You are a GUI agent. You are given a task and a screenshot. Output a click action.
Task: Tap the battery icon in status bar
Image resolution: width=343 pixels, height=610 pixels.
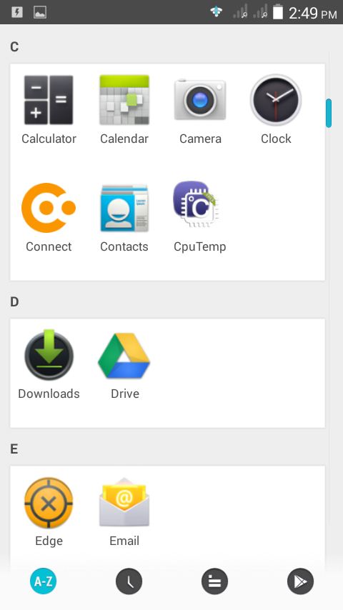click(x=277, y=12)
